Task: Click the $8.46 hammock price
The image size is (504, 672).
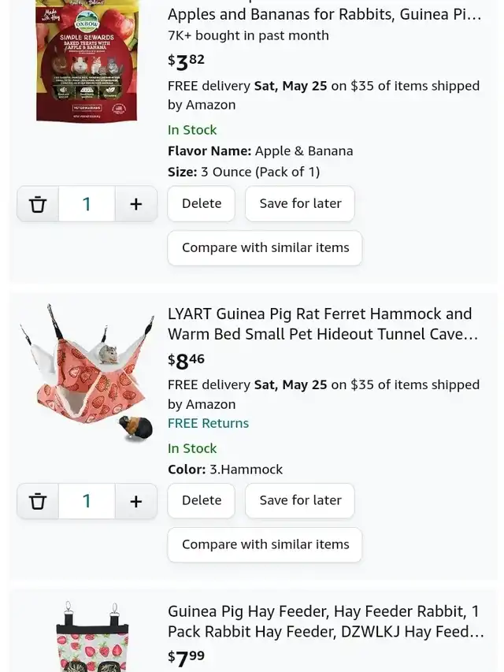Action: point(186,361)
